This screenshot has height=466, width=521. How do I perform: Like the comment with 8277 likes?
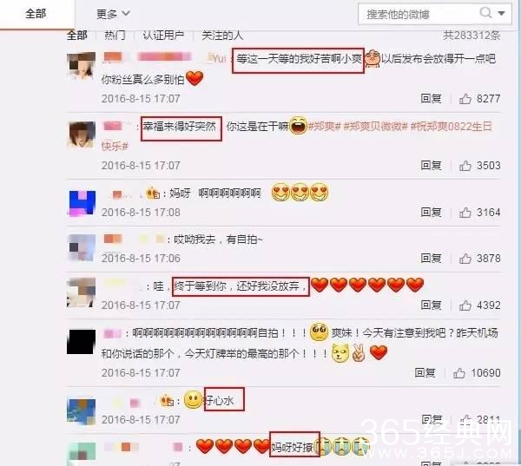465,99
